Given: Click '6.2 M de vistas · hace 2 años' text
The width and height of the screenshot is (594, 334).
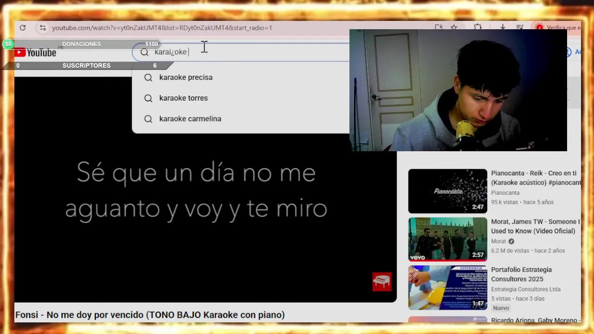Looking at the screenshot, I should tap(528, 250).
